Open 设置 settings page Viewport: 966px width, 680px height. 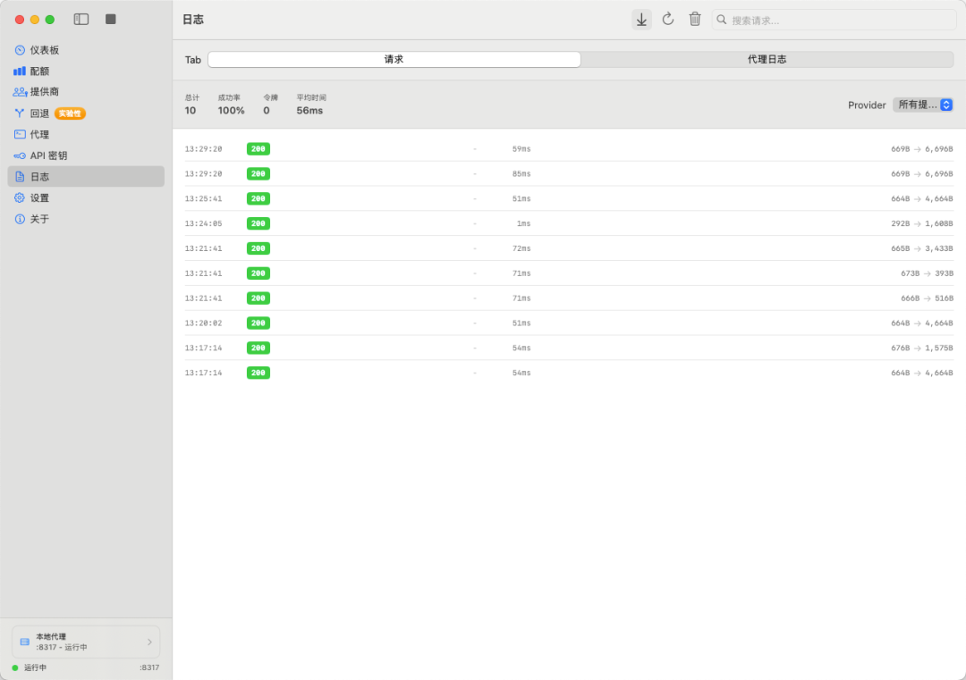[40, 198]
